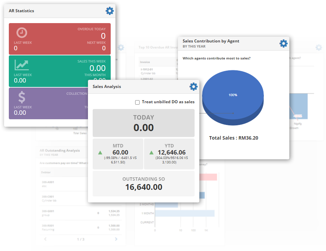Open the AR Statistics widget settings gear
326x251 pixels.
(109, 11)
